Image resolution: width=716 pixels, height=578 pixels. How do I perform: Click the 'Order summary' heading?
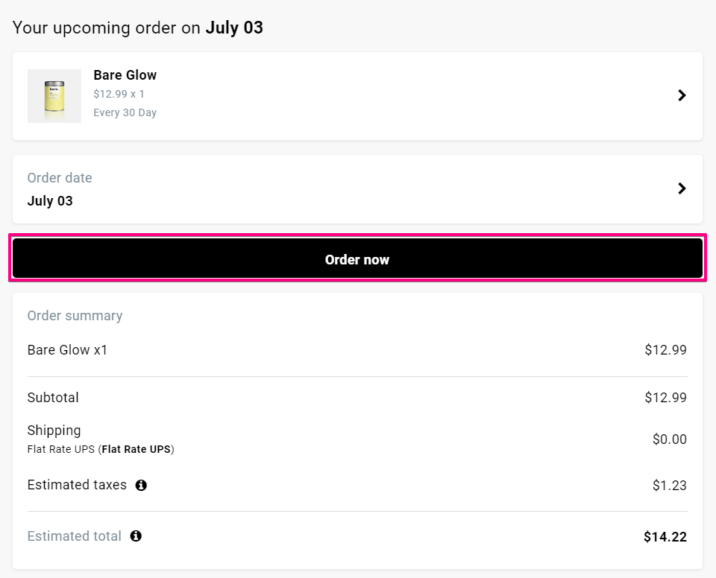[75, 315]
